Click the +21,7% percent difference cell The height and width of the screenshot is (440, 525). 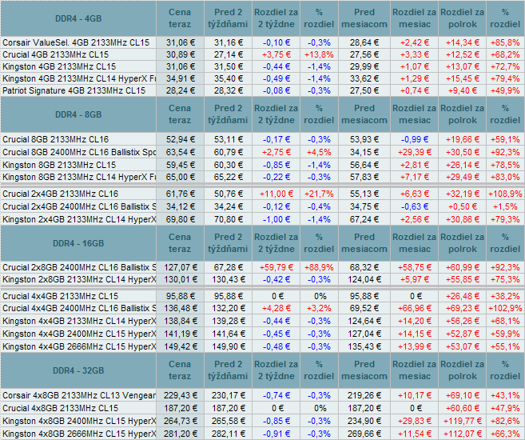click(319, 194)
